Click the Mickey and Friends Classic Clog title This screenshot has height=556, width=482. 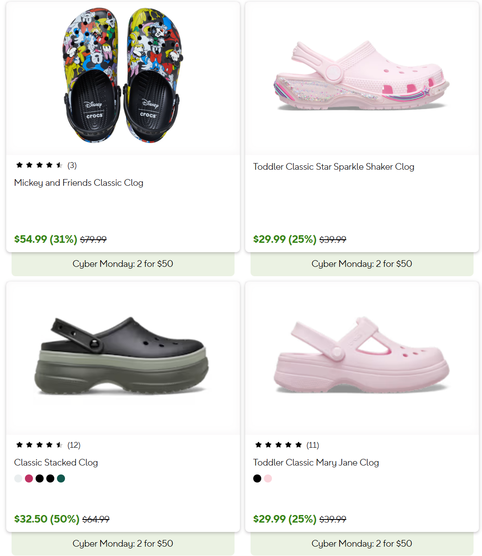click(x=79, y=183)
